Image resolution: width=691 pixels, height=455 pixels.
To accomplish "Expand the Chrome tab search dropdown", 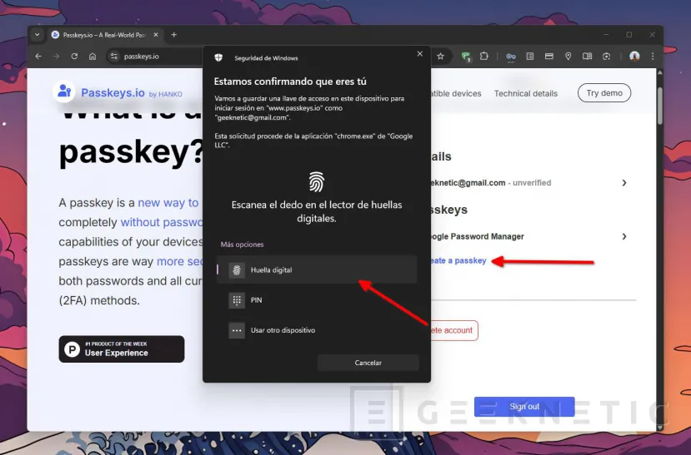I will point(38,35).
